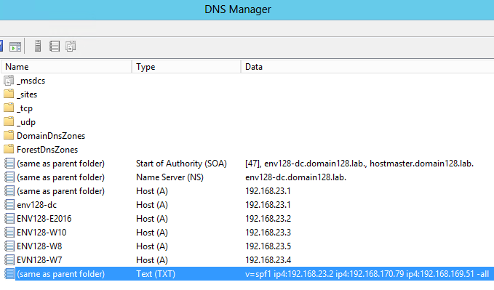The image size is (494, 290).
Task: Select the ENV128-W8 host name
Action: (x=39, y=246)
